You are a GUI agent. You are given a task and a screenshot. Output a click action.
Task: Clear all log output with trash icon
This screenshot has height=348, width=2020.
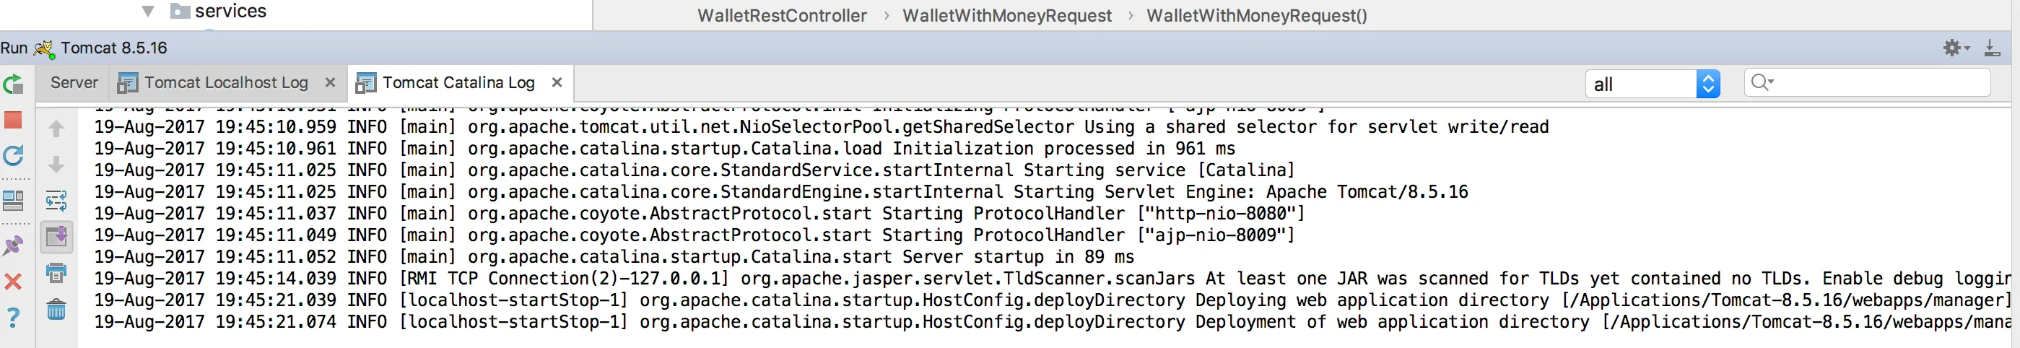[56, 310]
